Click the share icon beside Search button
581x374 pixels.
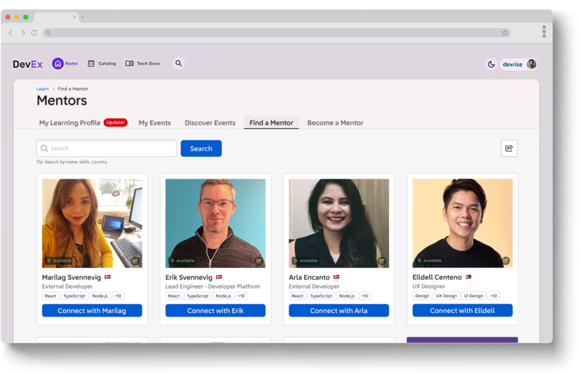509,148
